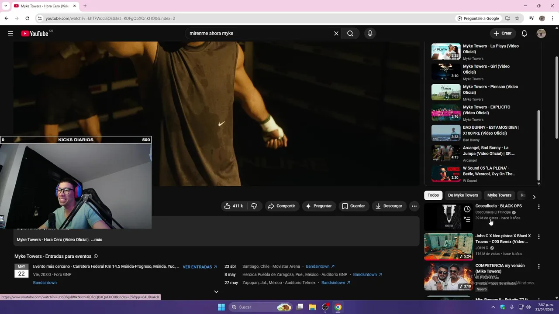The image size is (559, 314).
Task: Open File Explorer from taskbar
Action: click(312, 307)
